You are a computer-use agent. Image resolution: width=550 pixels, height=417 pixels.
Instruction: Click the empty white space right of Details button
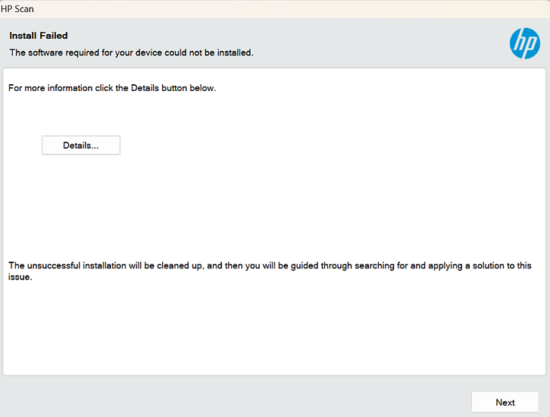(303, 145)
